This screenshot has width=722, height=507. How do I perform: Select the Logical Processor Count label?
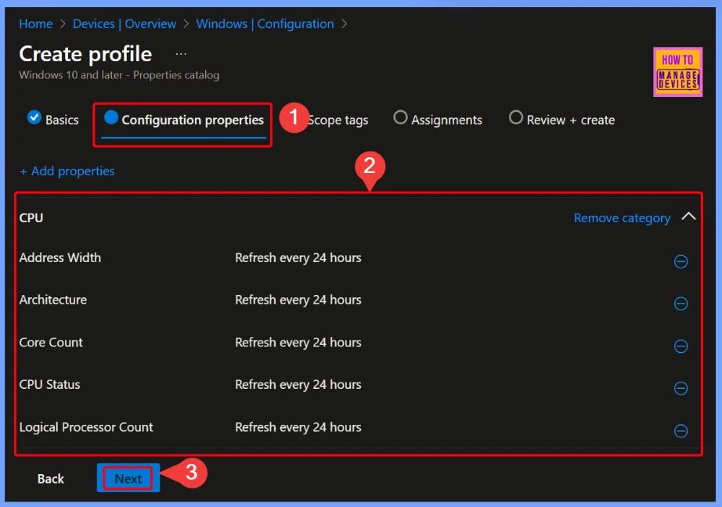click(x=86, y=427)
